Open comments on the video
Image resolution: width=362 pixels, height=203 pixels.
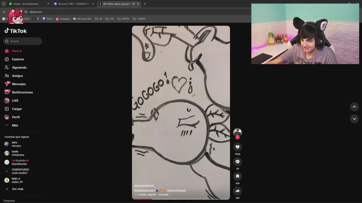click(238, 162)
